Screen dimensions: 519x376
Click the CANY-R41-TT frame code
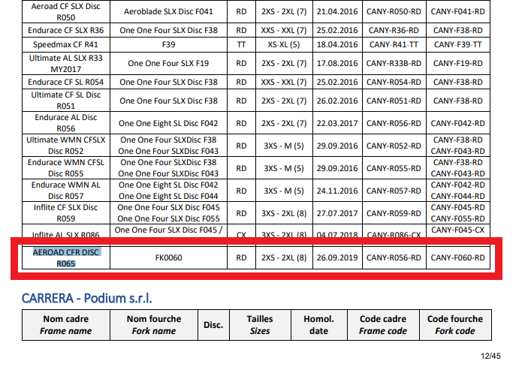point(394,44)
